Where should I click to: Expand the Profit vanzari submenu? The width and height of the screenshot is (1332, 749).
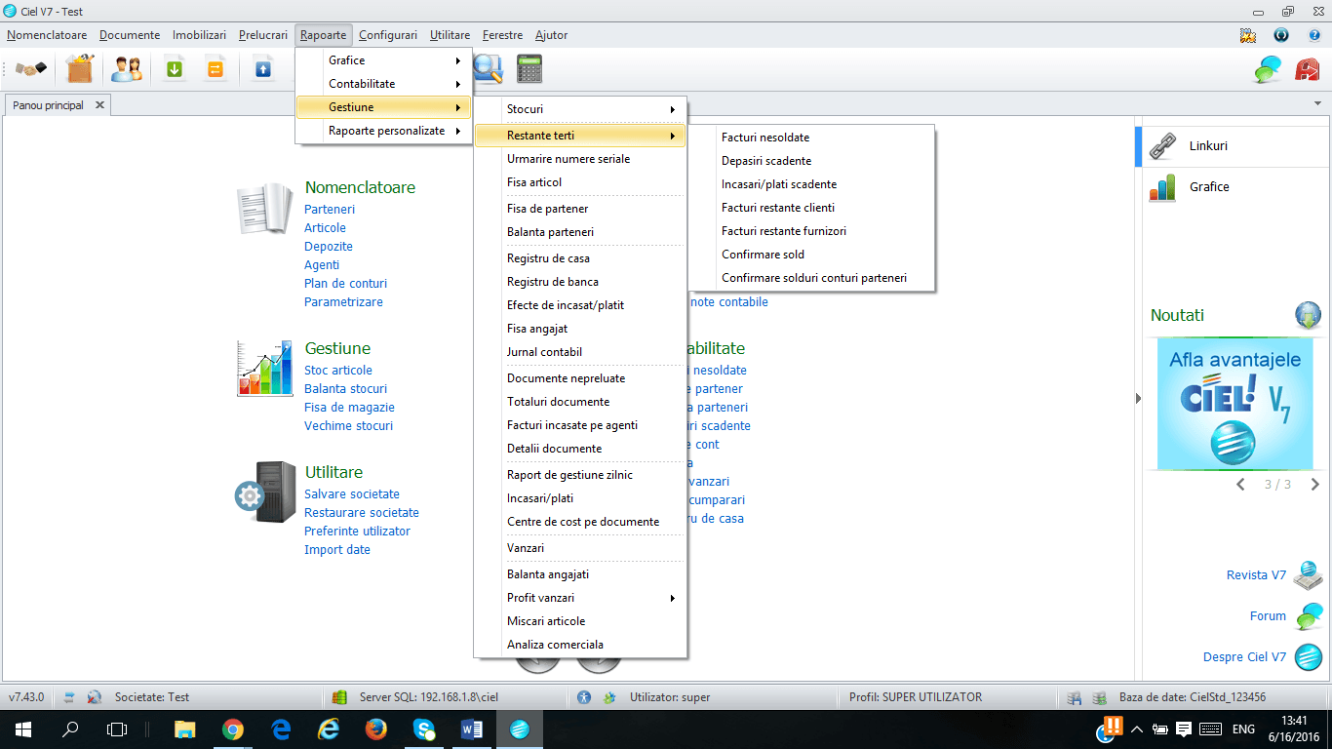coord(580,598)
